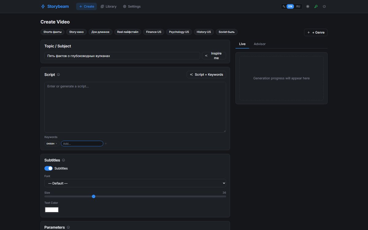The height and width of the screenshot is (230, 368).
Task: Add a new genre with + Genre
Action: tap(316, 33)
